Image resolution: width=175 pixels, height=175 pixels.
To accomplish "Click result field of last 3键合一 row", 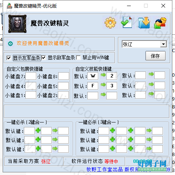I will (x=157, y=149).
